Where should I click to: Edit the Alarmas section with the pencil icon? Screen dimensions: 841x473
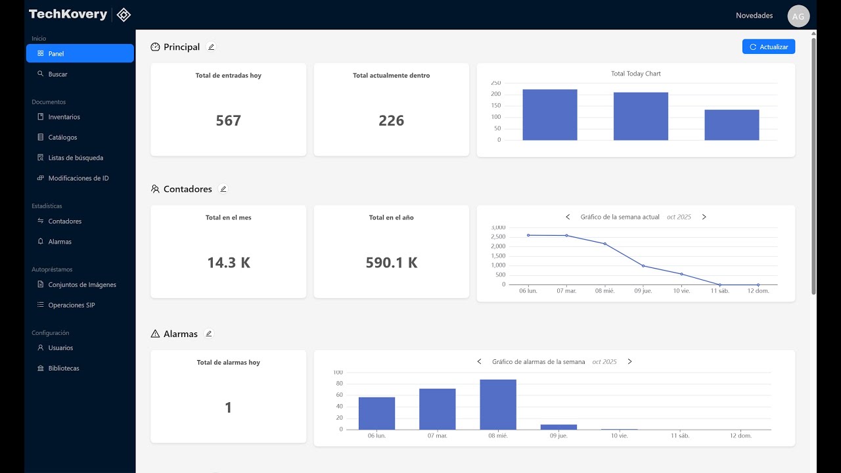[209, 334]
